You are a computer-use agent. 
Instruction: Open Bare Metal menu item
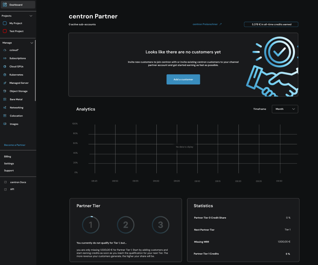[x=16, y=99]
